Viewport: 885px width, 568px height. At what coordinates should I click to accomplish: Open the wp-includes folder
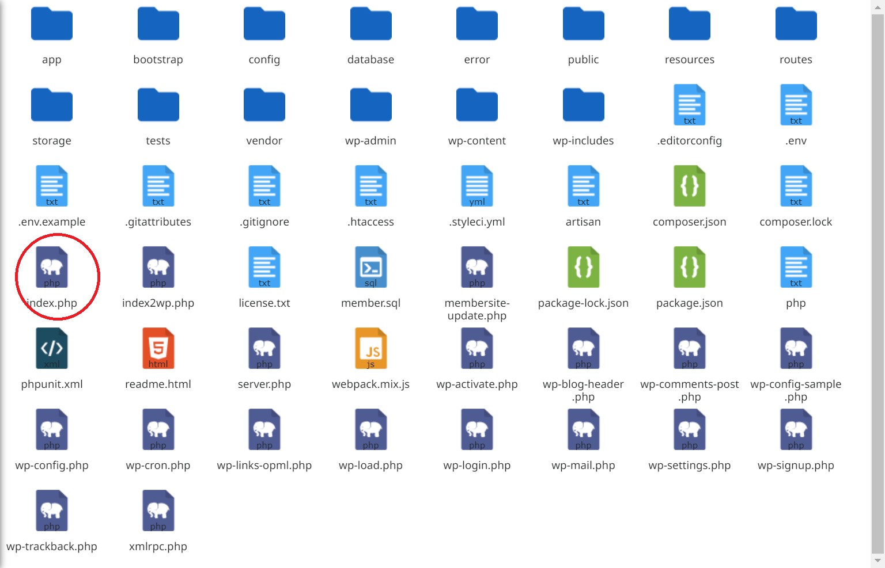pos(583,105)
